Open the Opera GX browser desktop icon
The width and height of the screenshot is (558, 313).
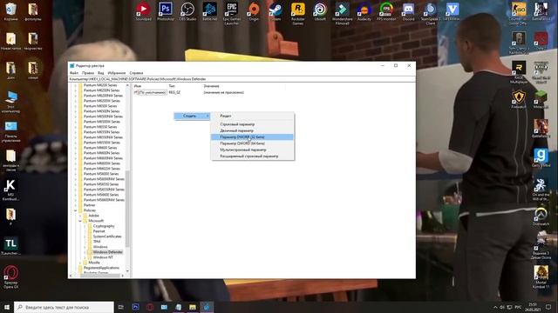click(11, 276)
